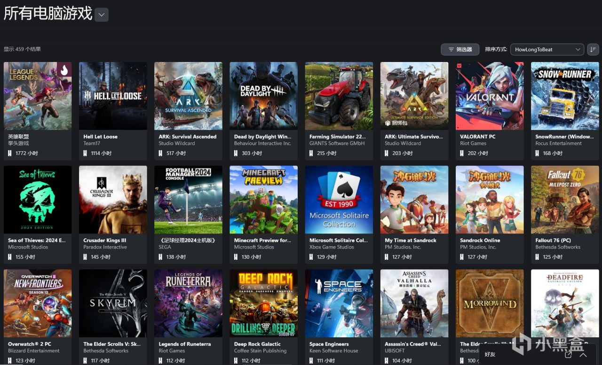Open the Sea of Thieves skull cover
Viewport: 602px width, 365px height.
click(38, 200)
